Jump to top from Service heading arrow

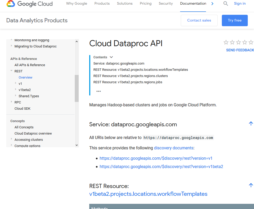click(x=251, y=123)
